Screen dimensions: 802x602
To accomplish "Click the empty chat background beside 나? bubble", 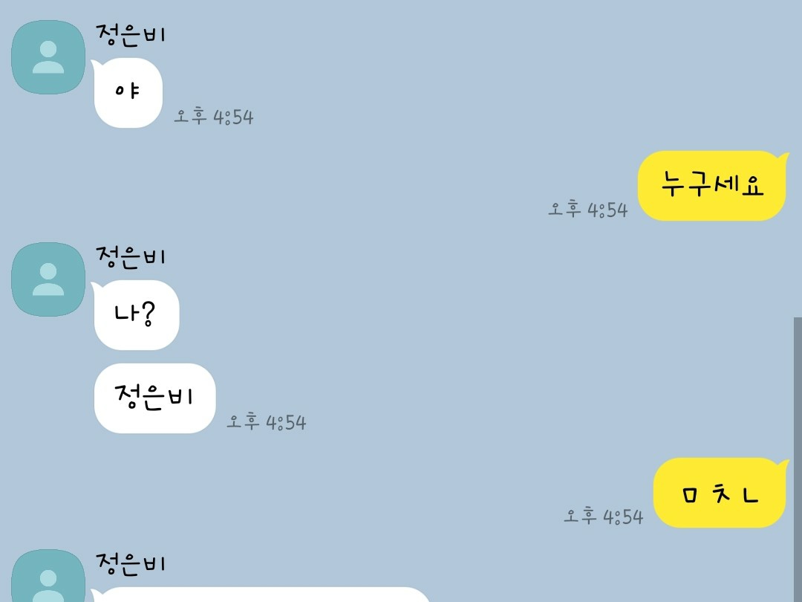I will [409, 315].
